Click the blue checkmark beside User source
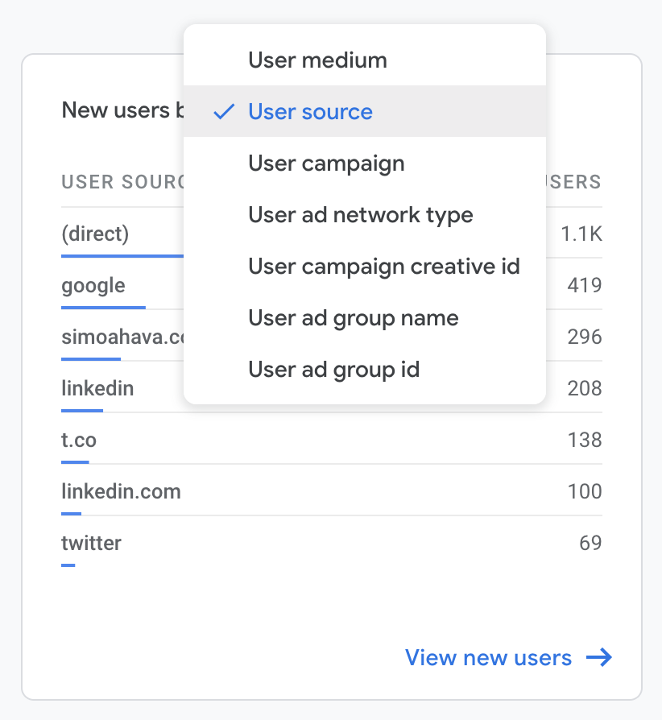This screenshot has height=720, width=662. (x=224, y=112)
